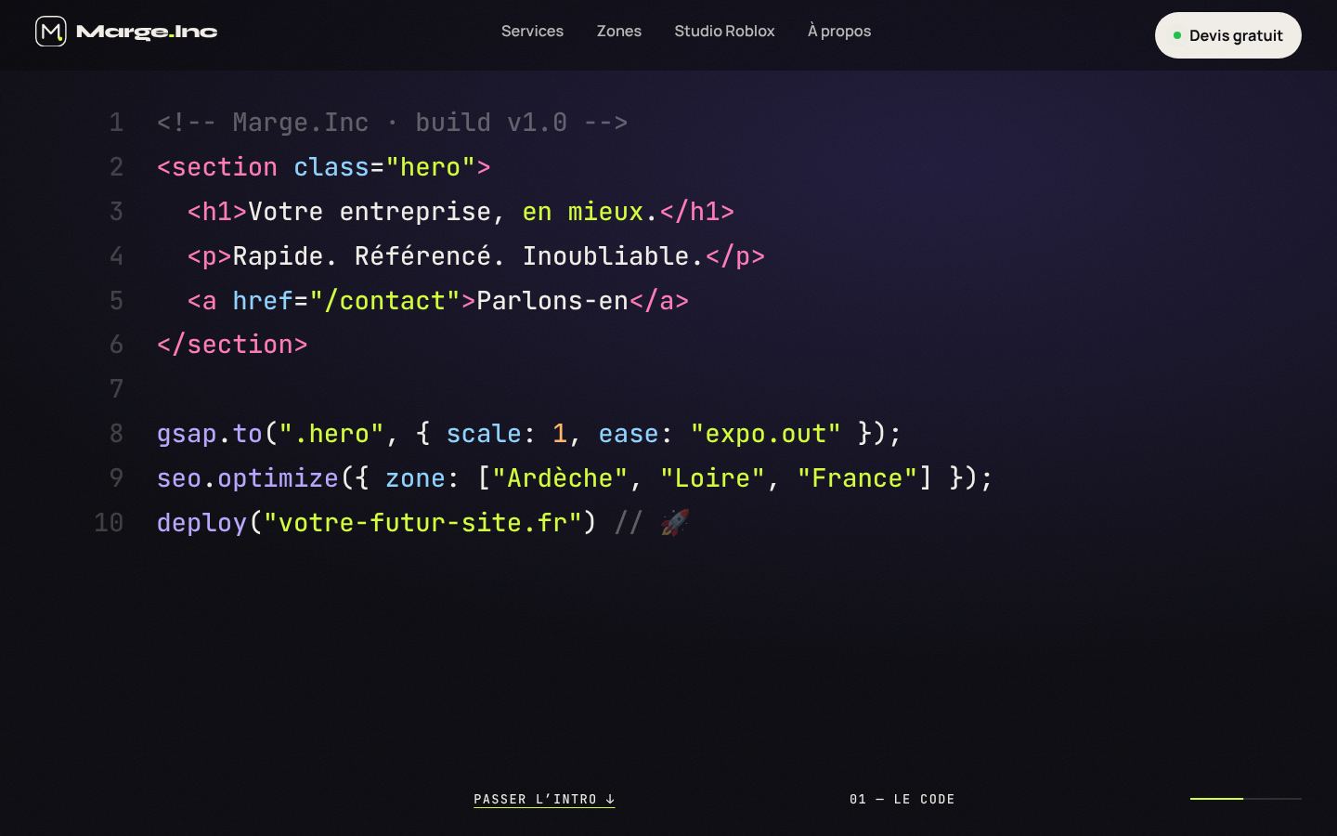
Task: Click the intro progress bar
Action: click(x=1246, y=798)
